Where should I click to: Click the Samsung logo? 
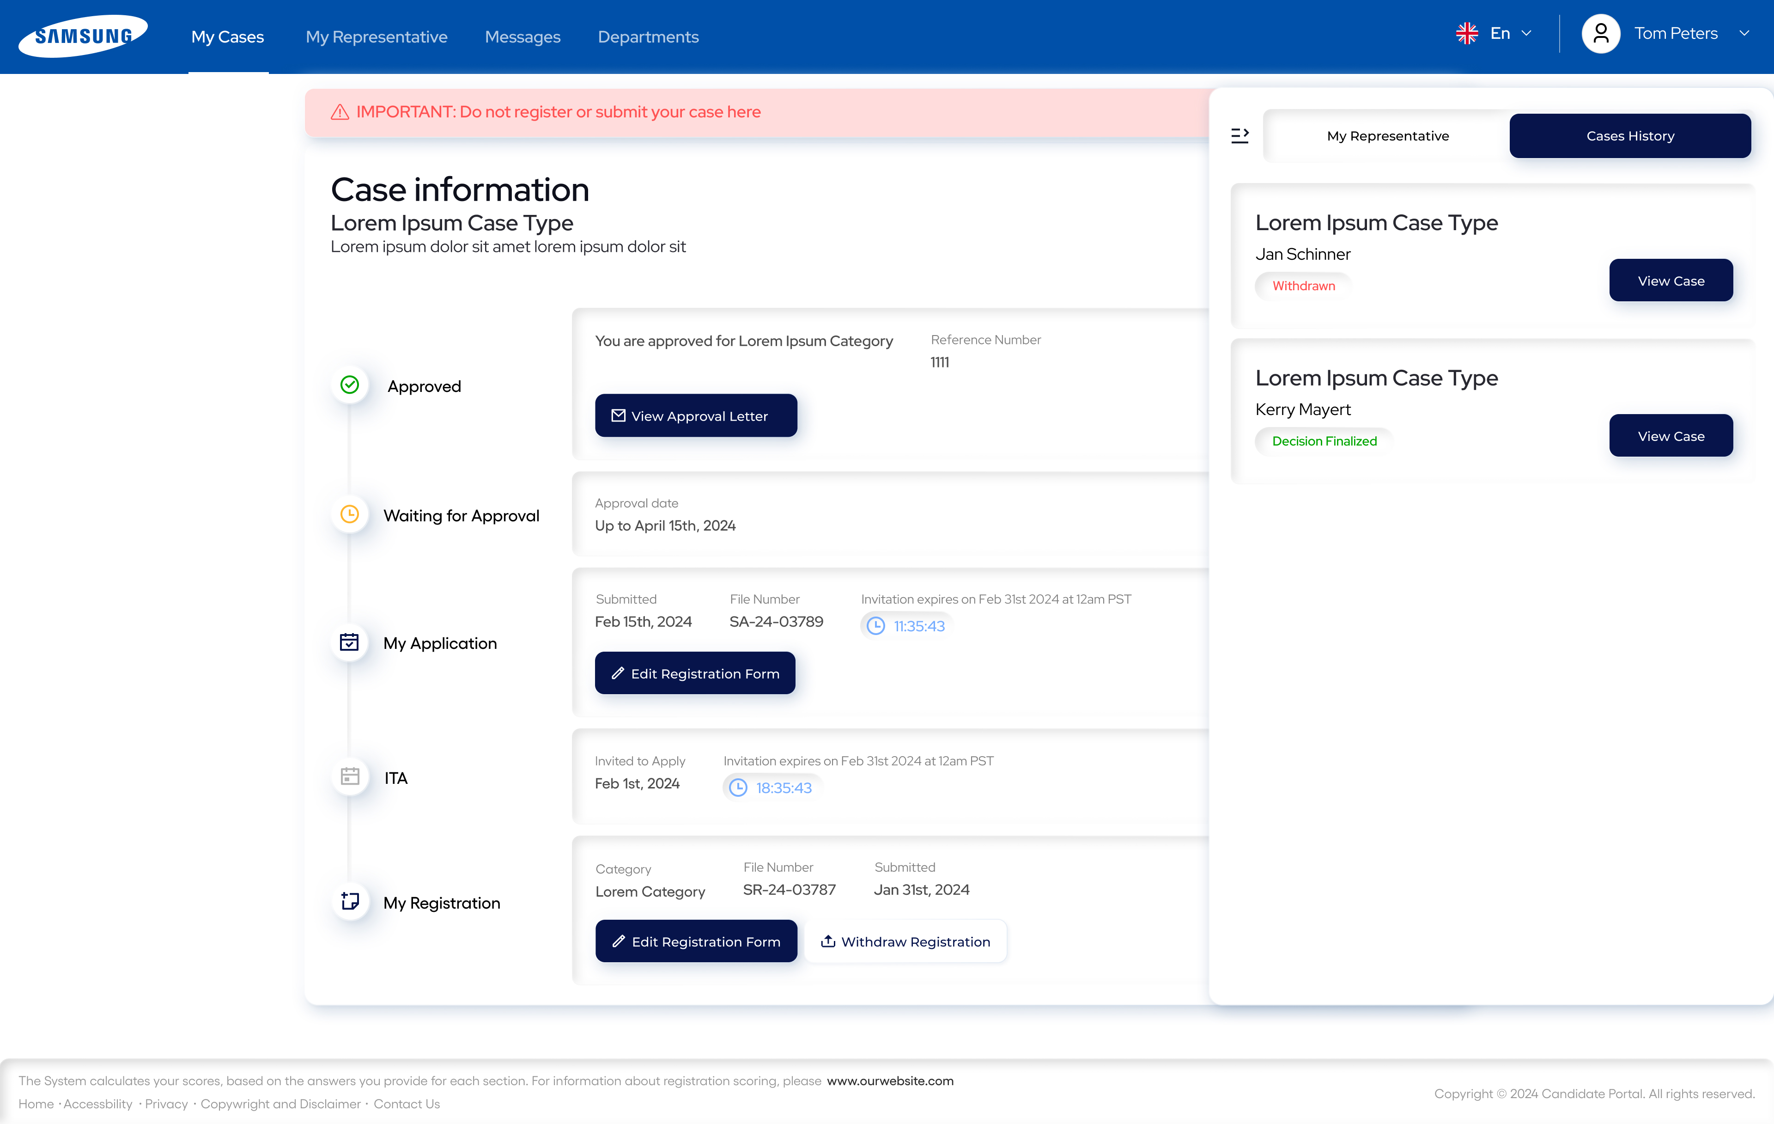(x=83, y=36)
